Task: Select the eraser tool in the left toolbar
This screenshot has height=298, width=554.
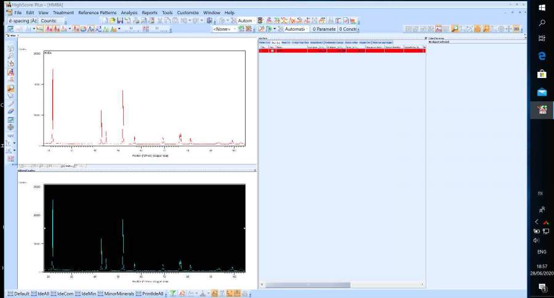Action: [x=10, y=111]
